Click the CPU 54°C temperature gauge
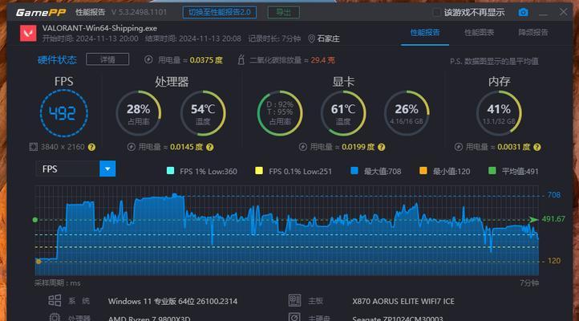579x321 pixels. 203,113
